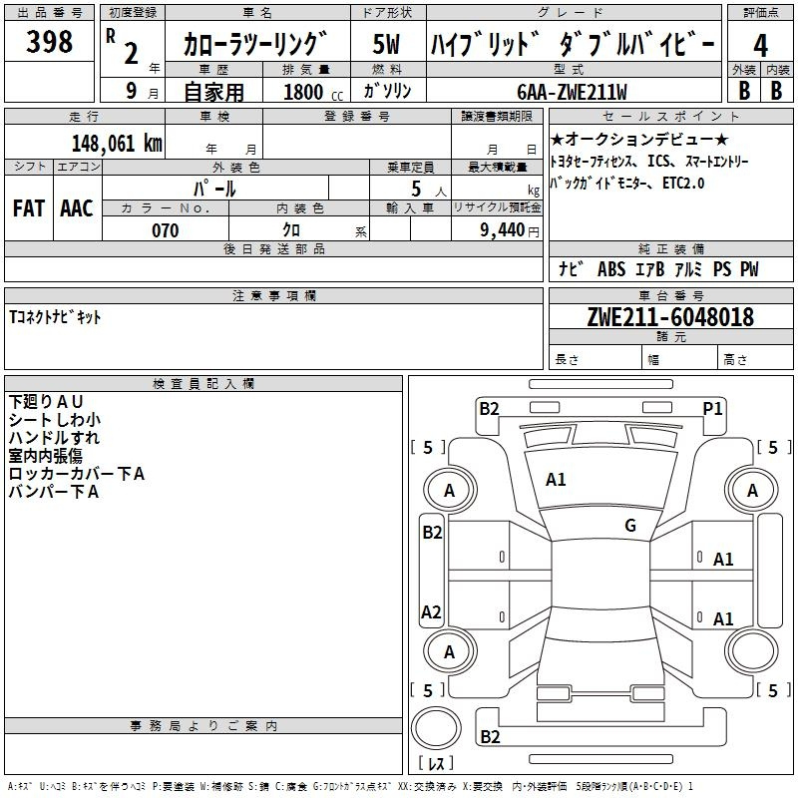The image size is (798, 798).
Task: Select the 評価点 header
Action: (x=760, y=13)
